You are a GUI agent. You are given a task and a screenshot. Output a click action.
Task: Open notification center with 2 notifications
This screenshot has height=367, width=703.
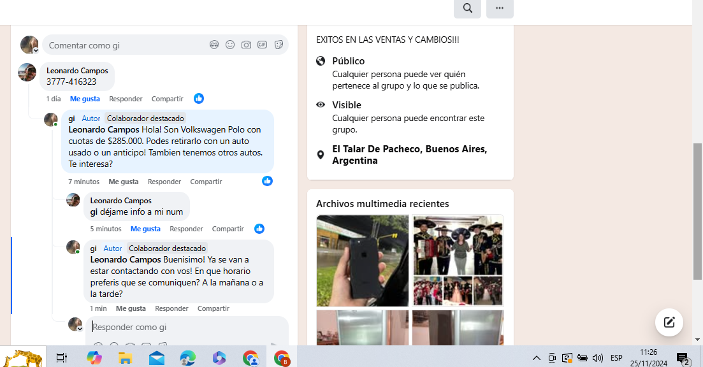tap(683, 359)
